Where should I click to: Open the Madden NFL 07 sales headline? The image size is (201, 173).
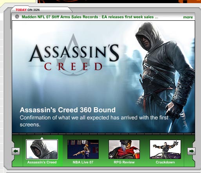(x=90, y=17)
